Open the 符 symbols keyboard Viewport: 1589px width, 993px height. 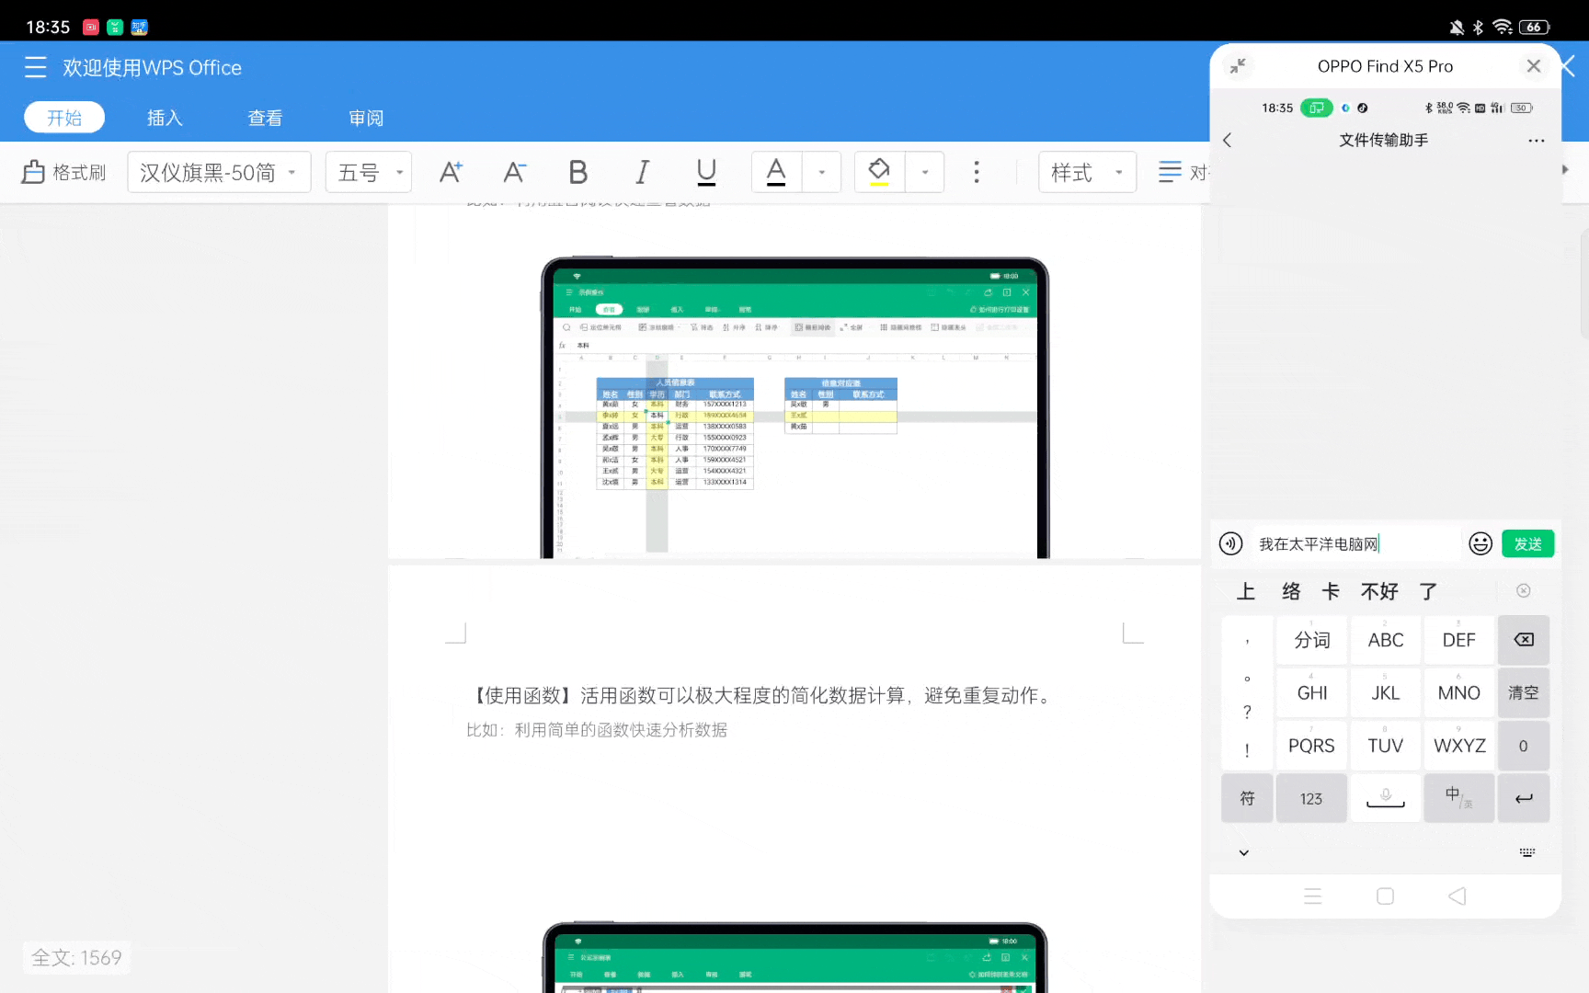pyautogui.click(x=1247, y=798)
